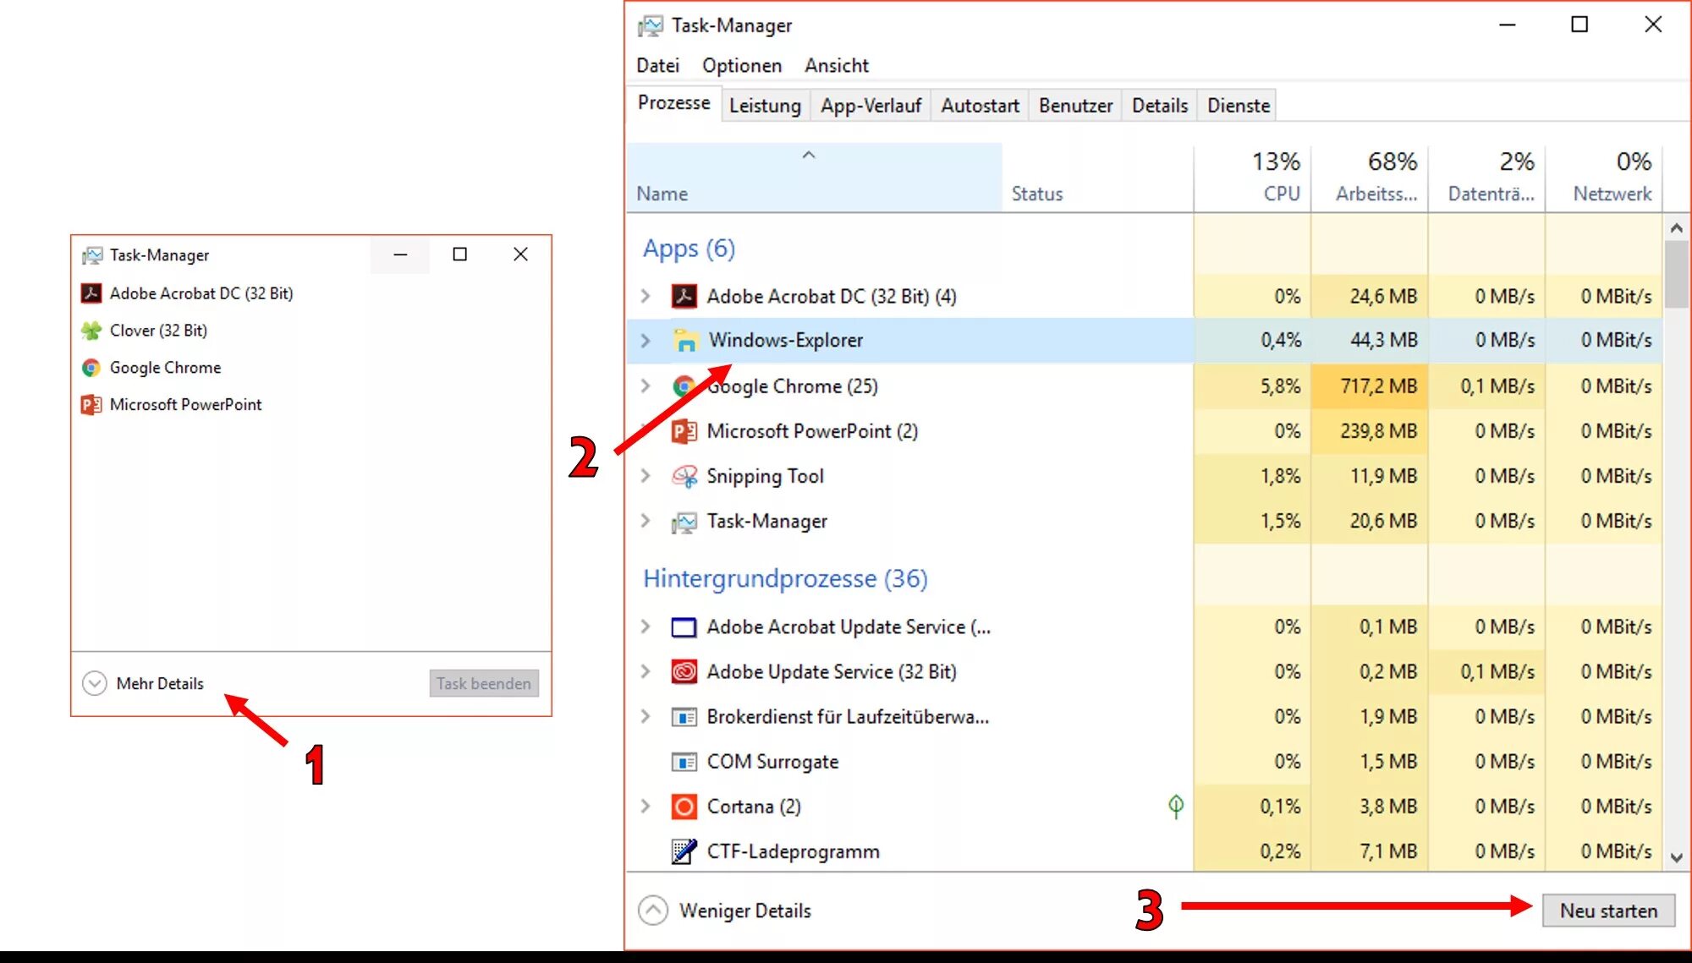Click the Snipping Tool scissors icon
The width and height of the screenshot is (1692, 963).
click(x=684, y=476)
